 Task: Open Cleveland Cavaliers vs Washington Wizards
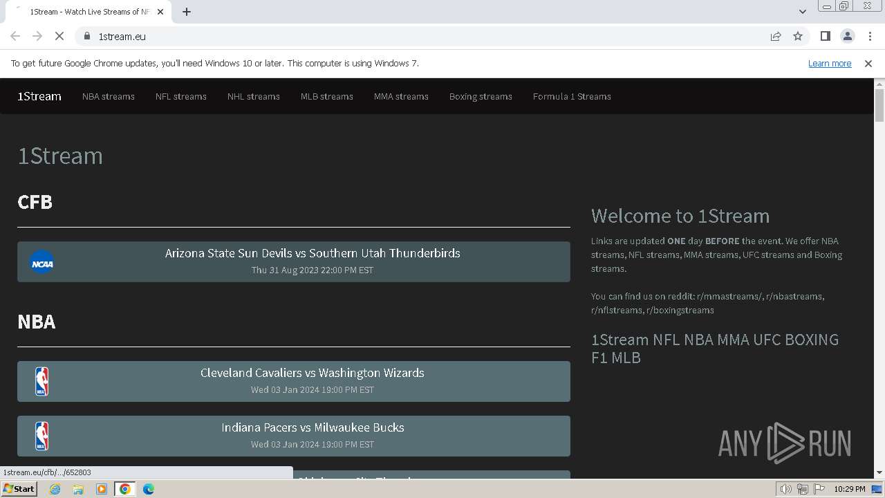pyautogui.click(x=294, y=381)
